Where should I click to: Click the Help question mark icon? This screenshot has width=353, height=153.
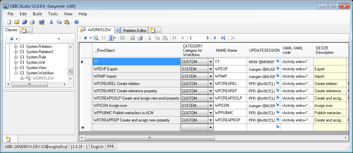(x=76, y=22)
